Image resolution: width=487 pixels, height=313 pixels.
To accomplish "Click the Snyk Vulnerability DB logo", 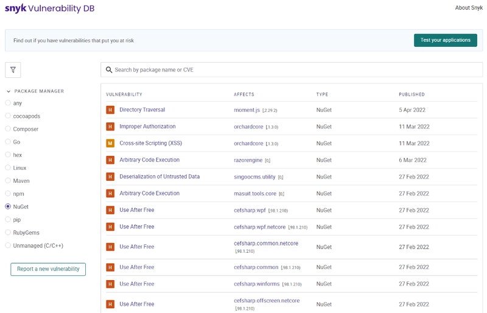I will click(50, 8).
